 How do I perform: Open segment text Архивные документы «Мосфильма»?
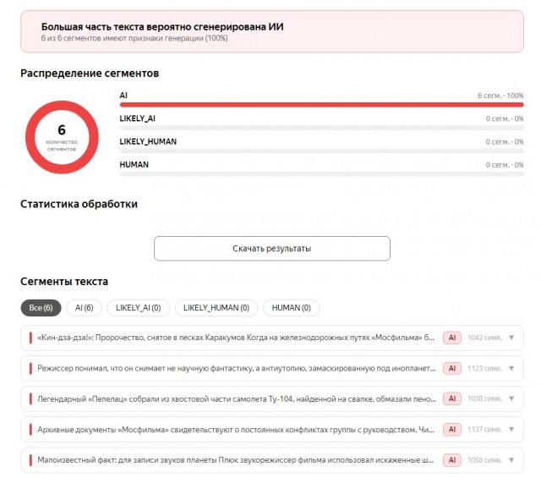pos(236,430)
